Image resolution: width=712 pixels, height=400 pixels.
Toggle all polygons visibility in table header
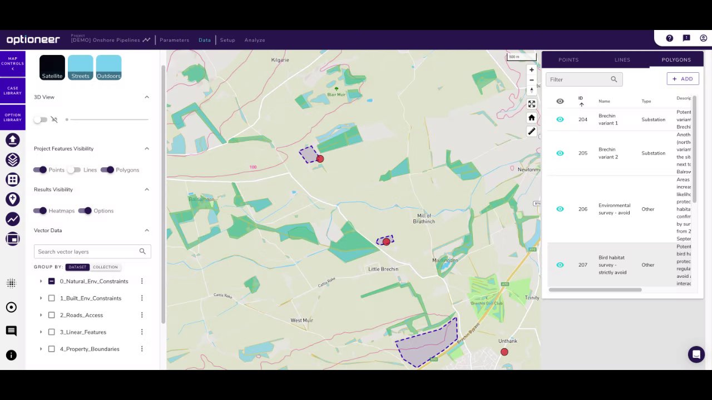click(560, 101)
